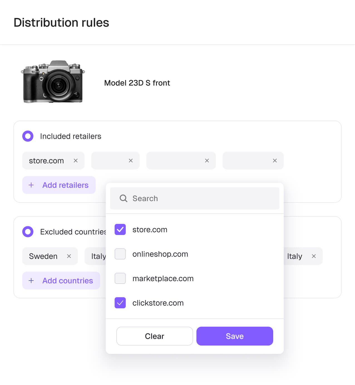Remove the Sweden country chip
355x385 pixels.
click(69, 256)
